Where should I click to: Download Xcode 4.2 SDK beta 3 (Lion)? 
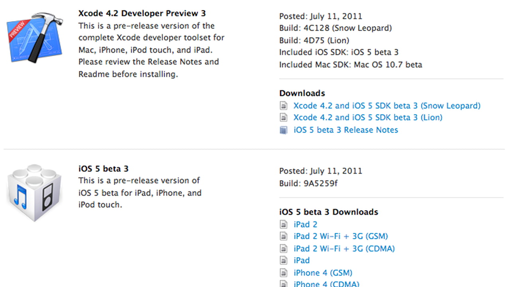368,118
